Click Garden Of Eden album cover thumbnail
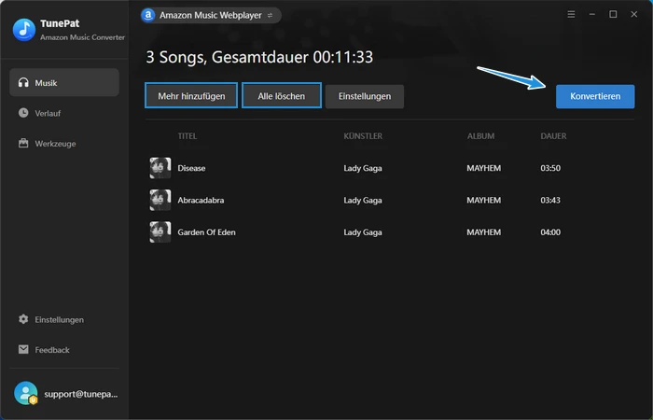The height and width of the screenshot is (420, 653). pos(160,232)
